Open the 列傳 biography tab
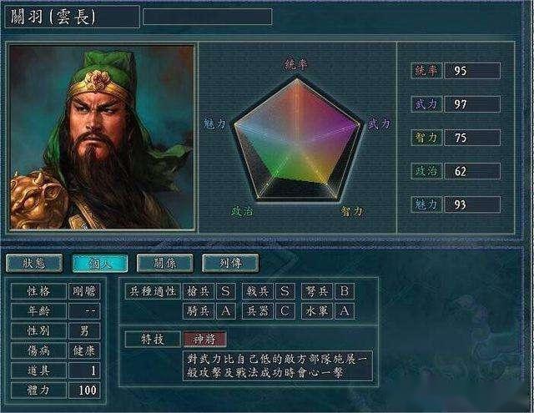This screenshot has width=534, height=413. [x=230, y=263]
